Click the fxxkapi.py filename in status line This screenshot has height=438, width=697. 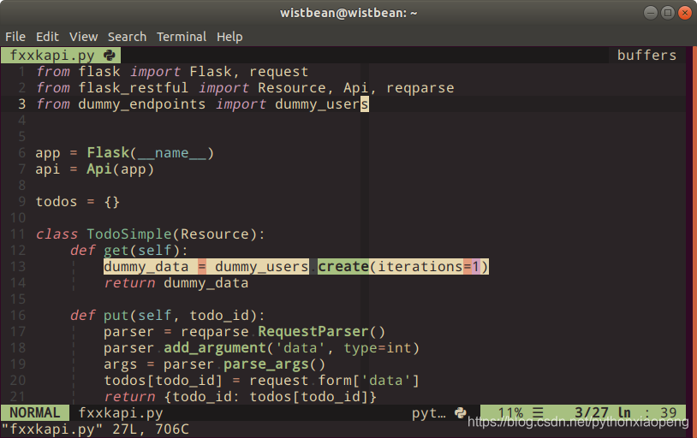tap(121, 412)
